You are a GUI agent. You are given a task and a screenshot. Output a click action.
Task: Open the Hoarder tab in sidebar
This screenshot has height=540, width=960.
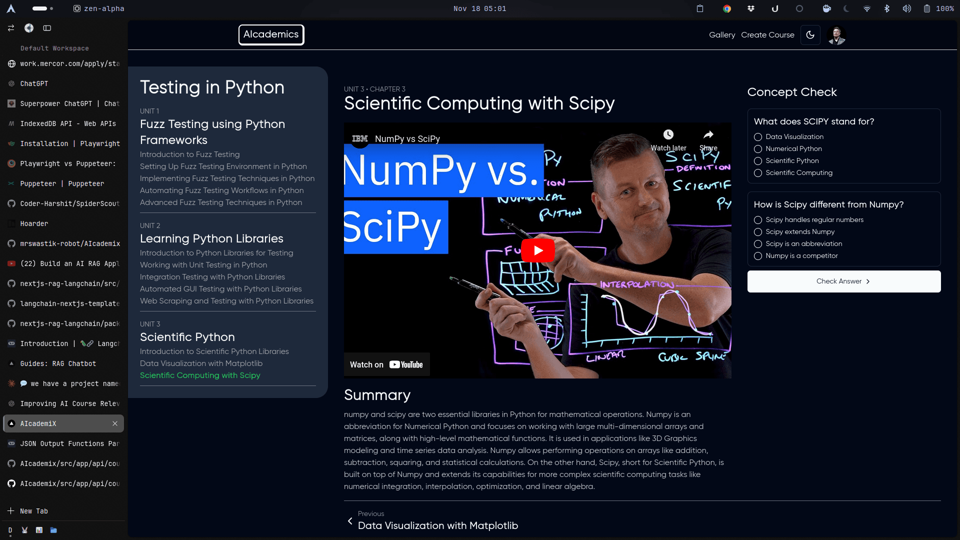[x=34, y=223]
